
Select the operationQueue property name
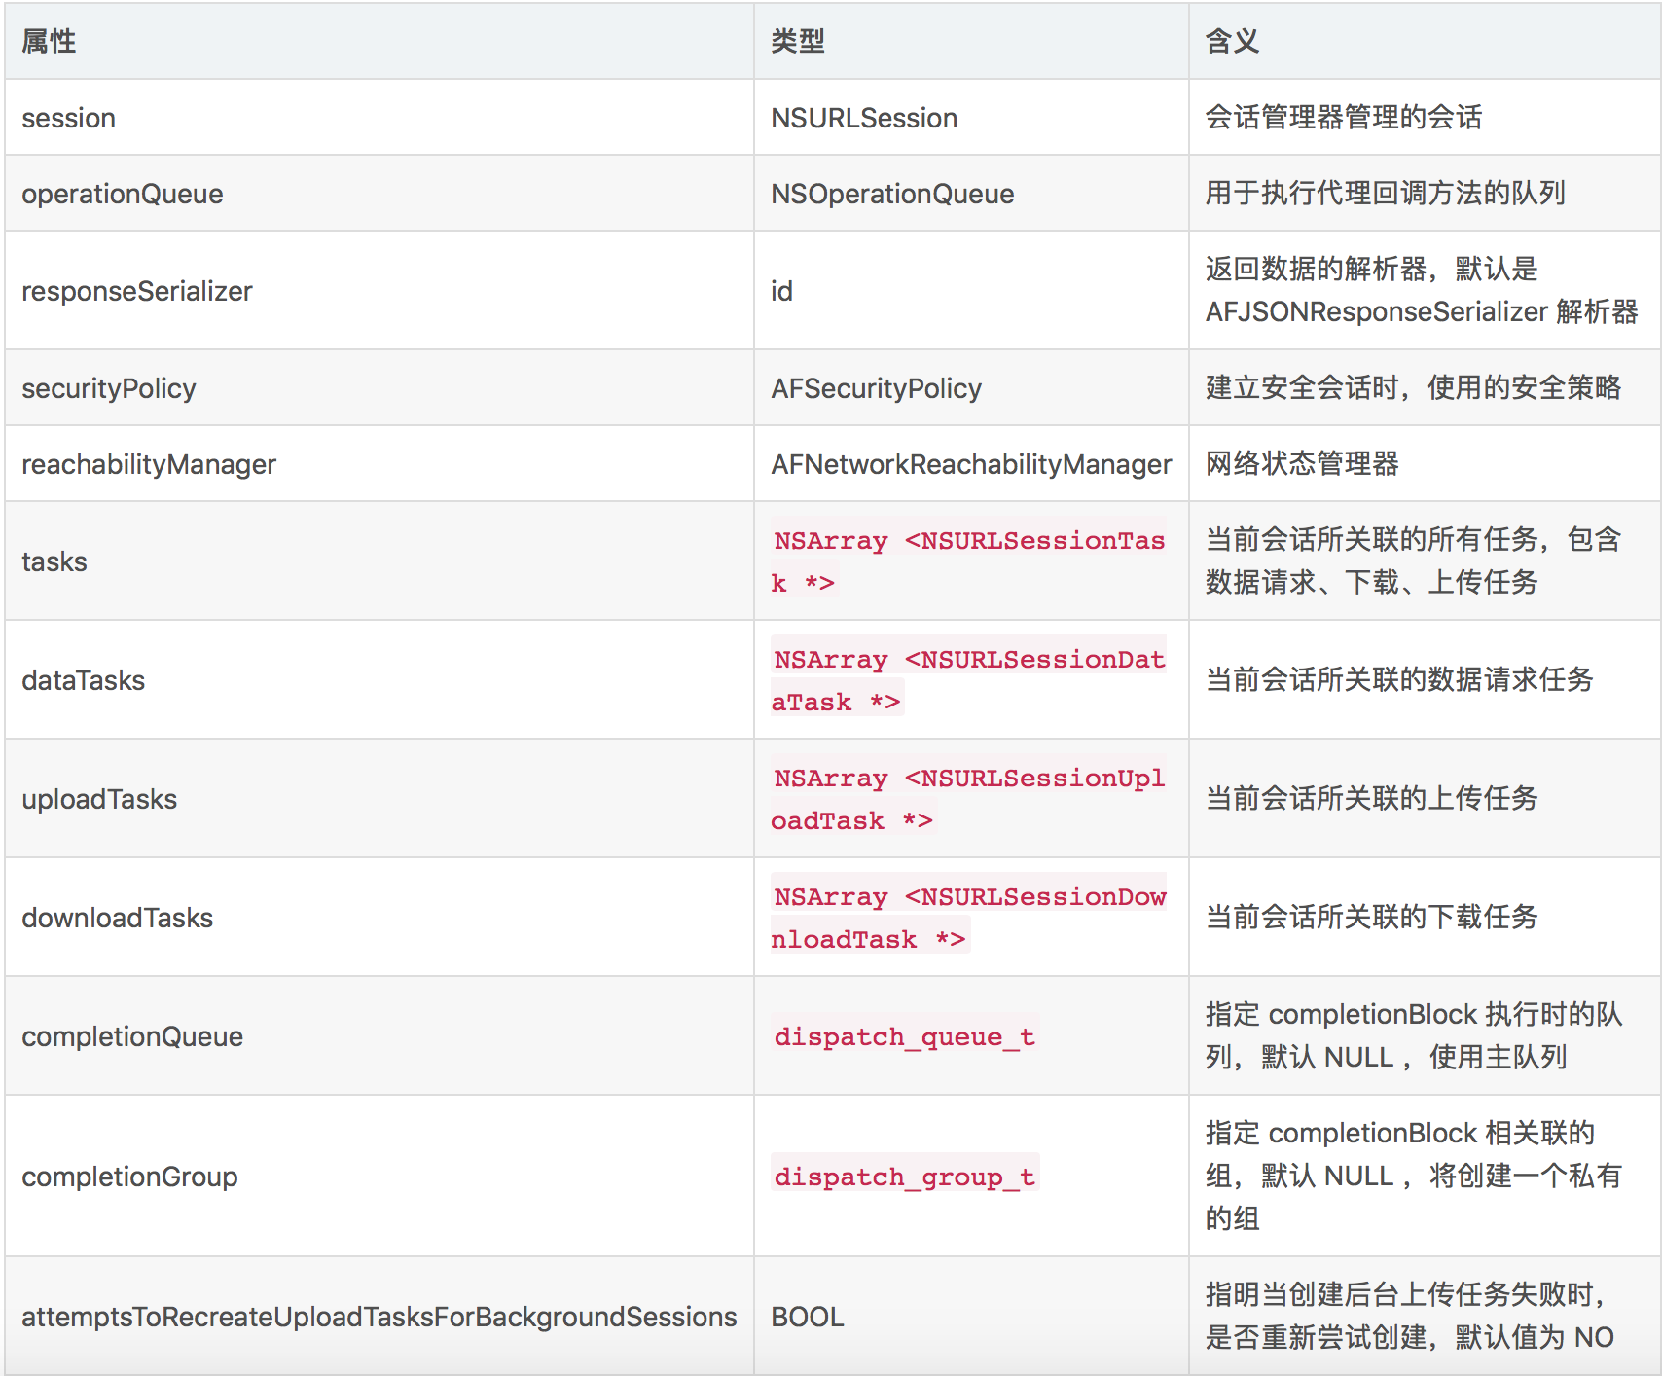(123, 194)
